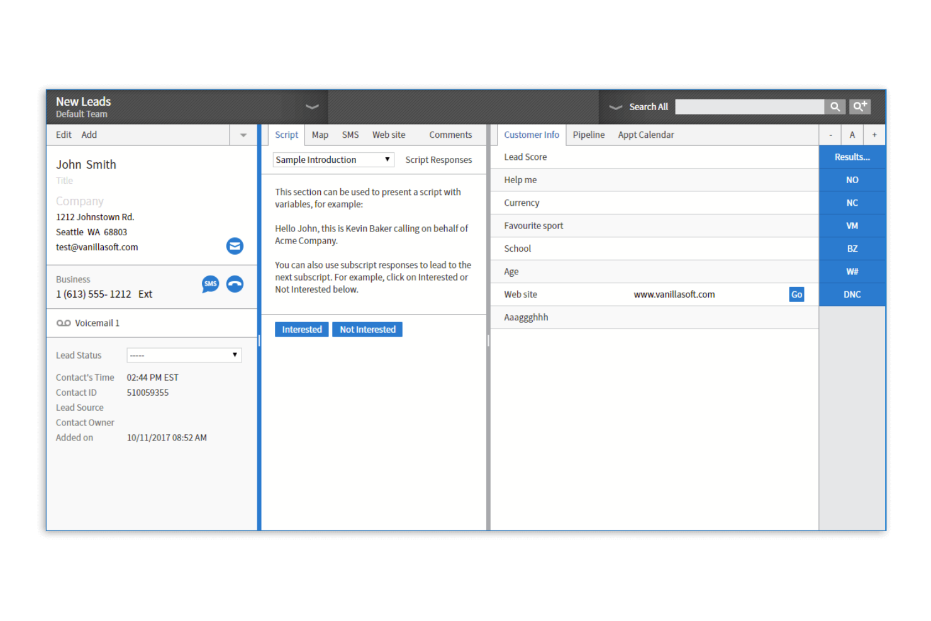Viewport: 931px width, 621px height.
Task: Switch to the Map tab
Action: coord(320,135)
